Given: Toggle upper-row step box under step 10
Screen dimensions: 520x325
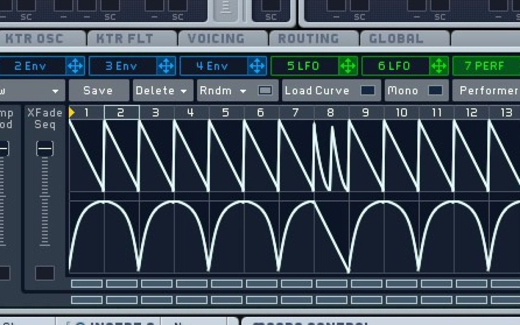Looking at the screenshot, I should tap(401, 284).
